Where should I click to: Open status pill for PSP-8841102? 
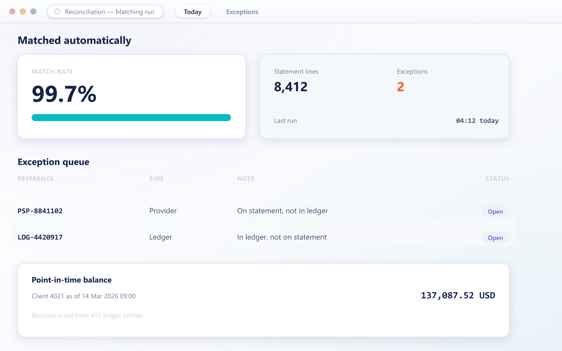pos(495,211)
